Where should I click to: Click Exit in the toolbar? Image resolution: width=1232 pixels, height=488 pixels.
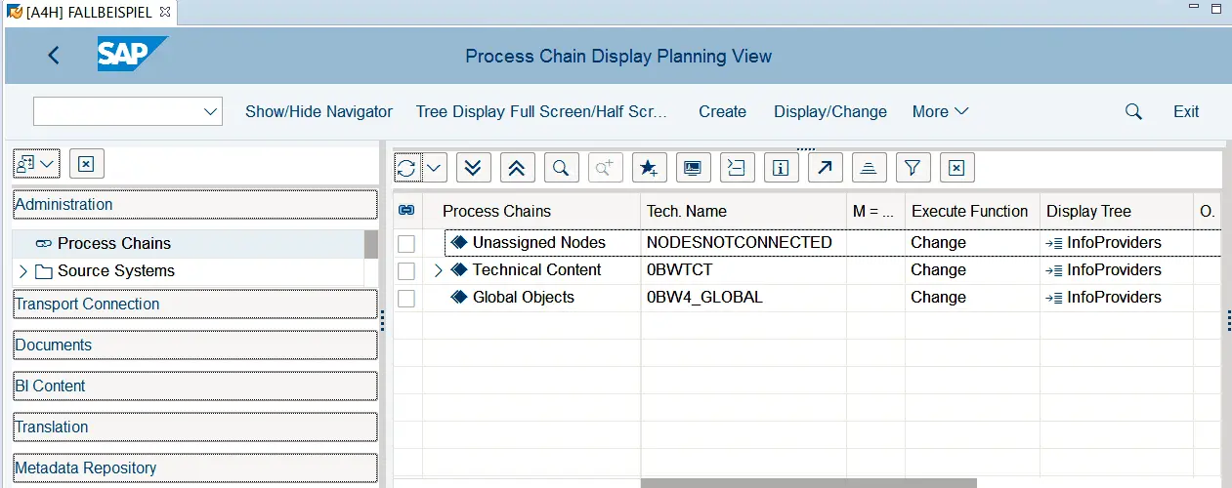(x=1186, y=111)
